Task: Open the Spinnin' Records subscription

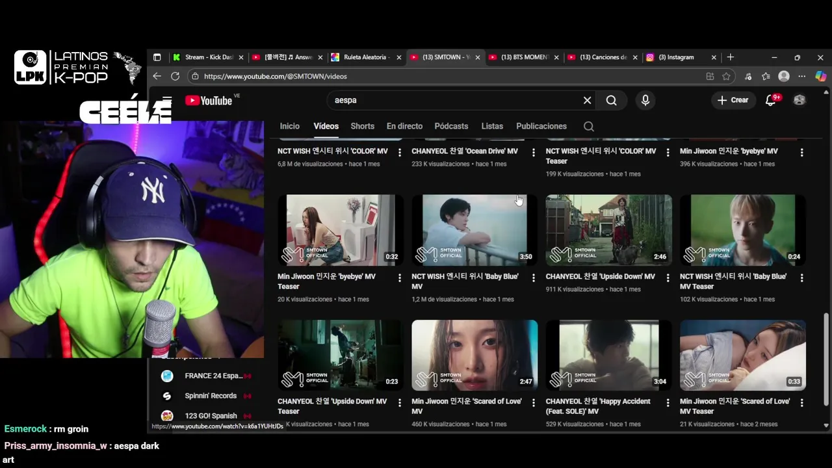Action: click(x=207, y=396)
